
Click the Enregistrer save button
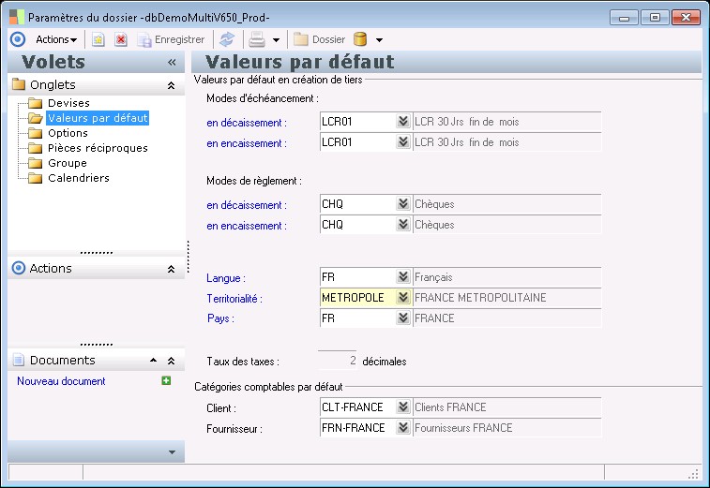click(171, 39)
